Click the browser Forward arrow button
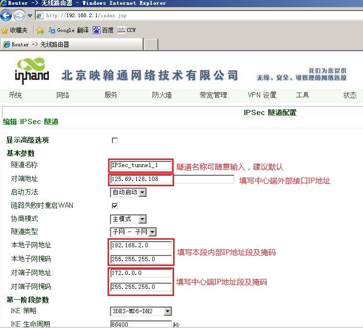363x328 pixels. [x=19, y=16]
